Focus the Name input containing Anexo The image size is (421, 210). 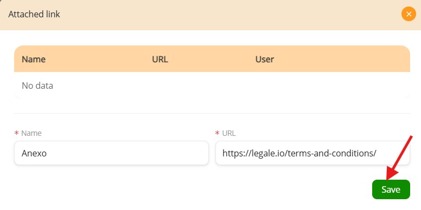point(111,153)
